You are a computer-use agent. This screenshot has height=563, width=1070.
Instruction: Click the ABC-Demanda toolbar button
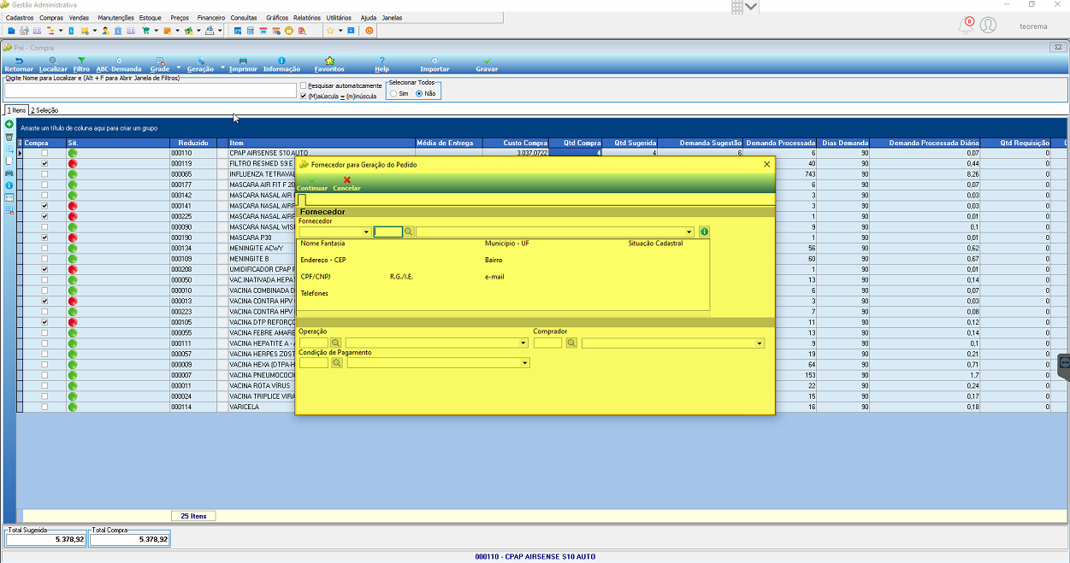click(x=119, y=64)
